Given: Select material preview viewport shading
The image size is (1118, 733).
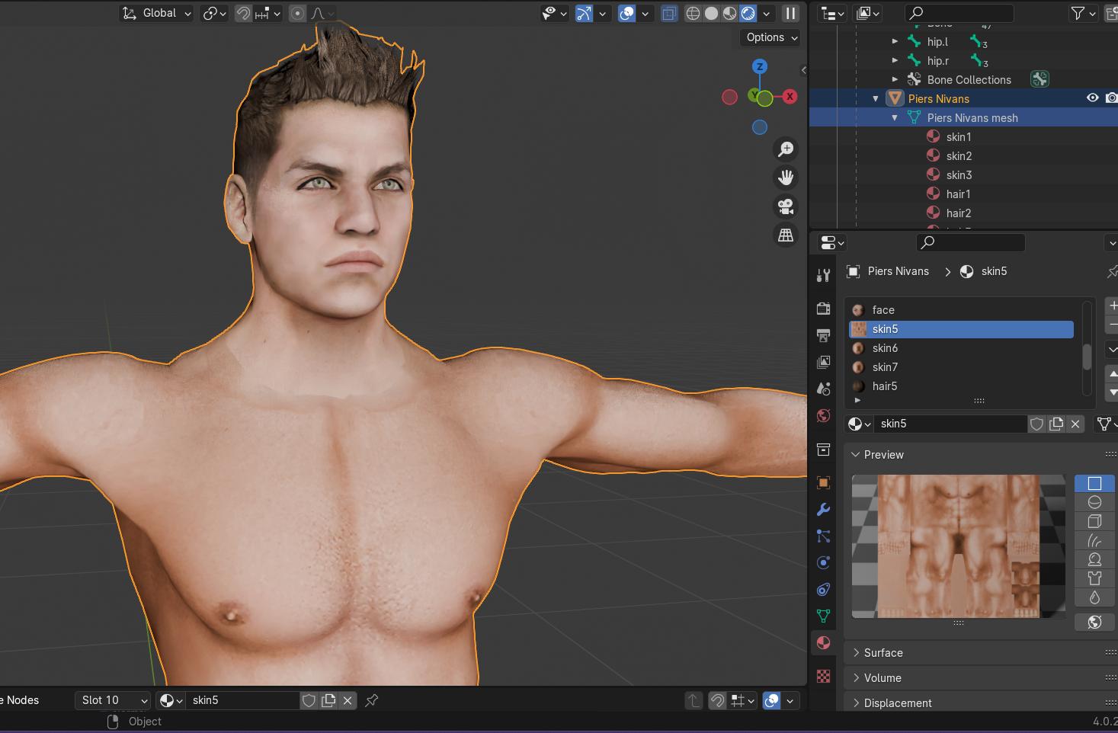Looking at the screenshot, I should pos(729,13).
